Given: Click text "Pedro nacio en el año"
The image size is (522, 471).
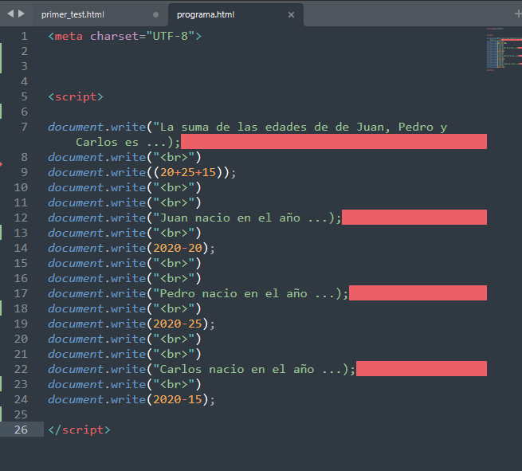Looking at the screenshot, I should (x=234, y=293).
